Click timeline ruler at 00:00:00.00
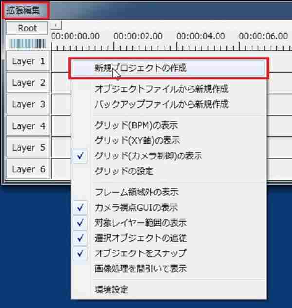The width and height of the screenshot is (292, 308). point(75,36)
